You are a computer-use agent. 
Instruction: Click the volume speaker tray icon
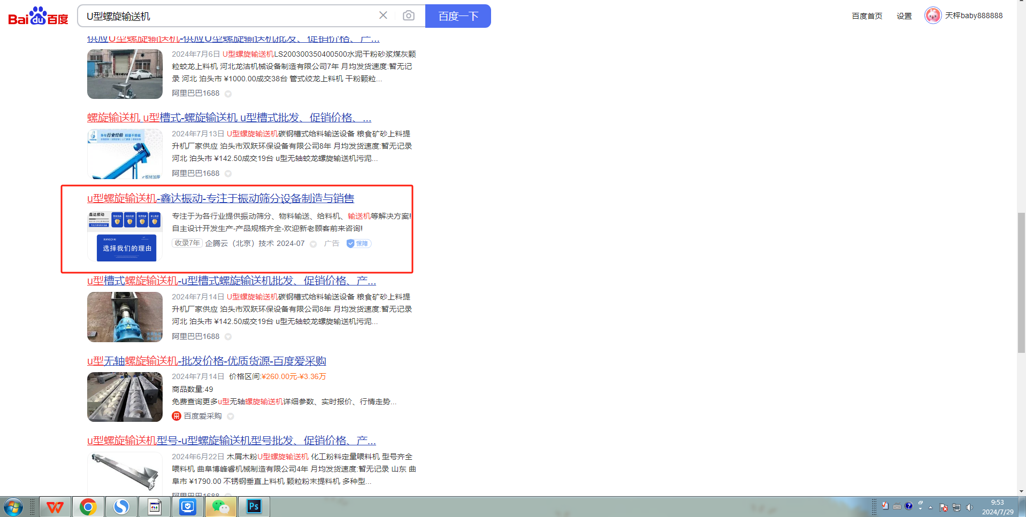coord(969,507)
